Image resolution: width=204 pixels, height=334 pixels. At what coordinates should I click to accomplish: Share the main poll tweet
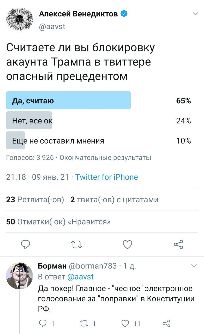tap(178, 245)
